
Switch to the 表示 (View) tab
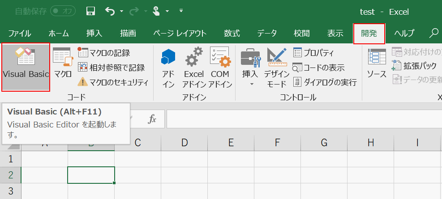(335, 34)
